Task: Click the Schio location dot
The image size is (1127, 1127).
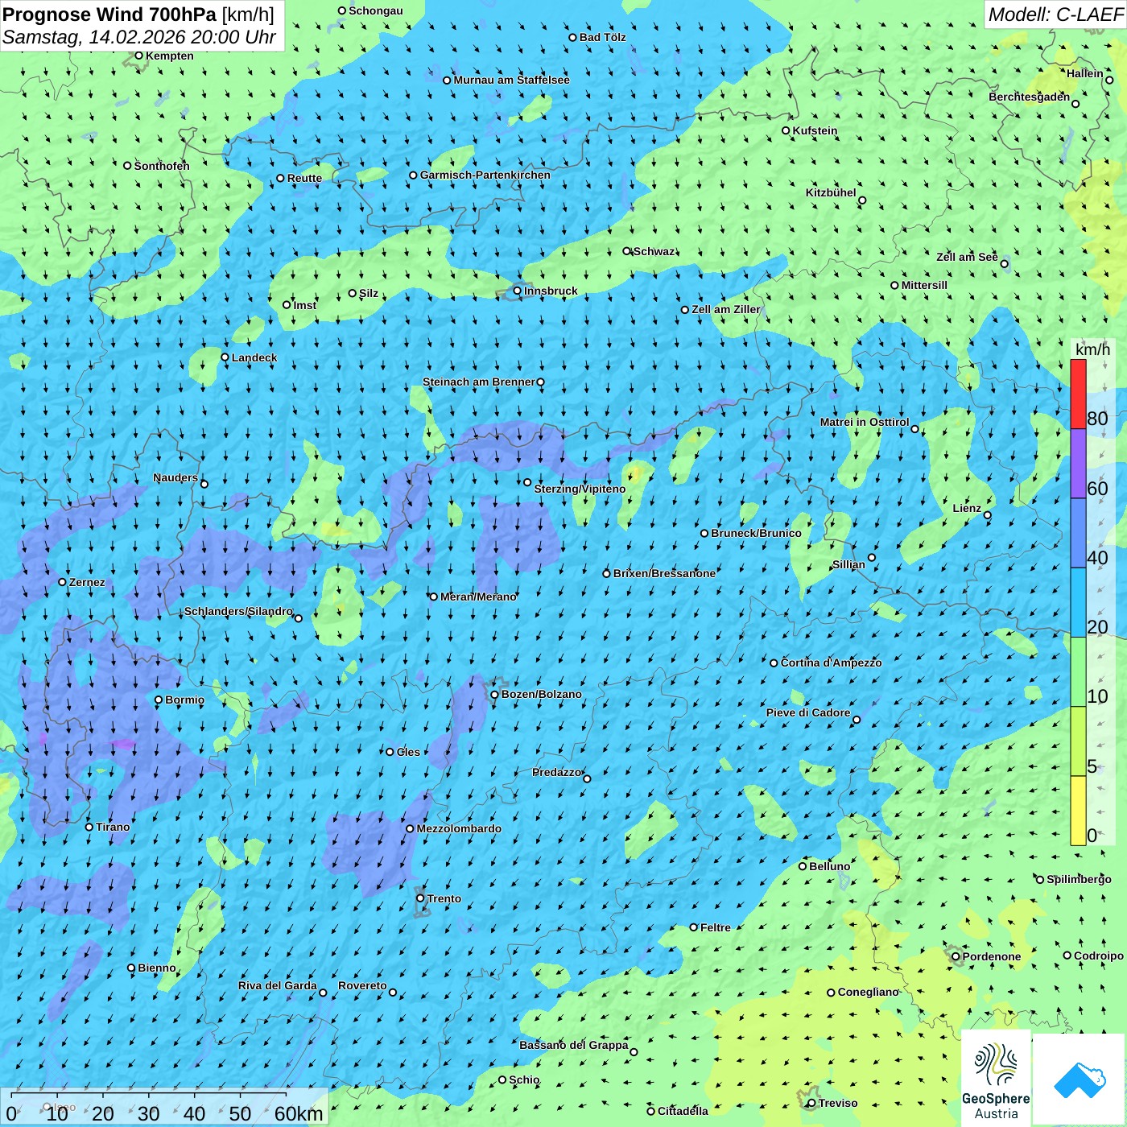Action: (x=502, y=1080)
